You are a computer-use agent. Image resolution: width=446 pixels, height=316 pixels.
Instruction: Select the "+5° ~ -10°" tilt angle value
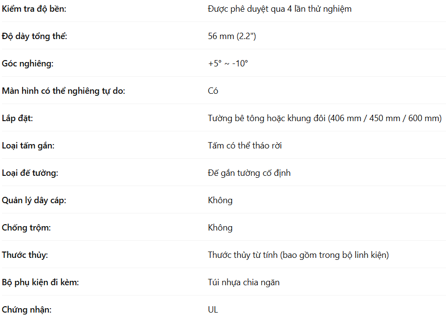click(x=228, y=63)
